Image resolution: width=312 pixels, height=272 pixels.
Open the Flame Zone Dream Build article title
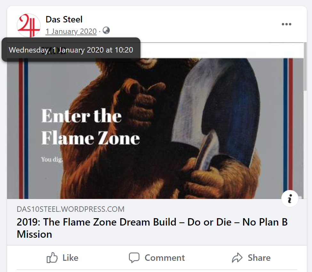pyautogui.click(x=152, y=228)
